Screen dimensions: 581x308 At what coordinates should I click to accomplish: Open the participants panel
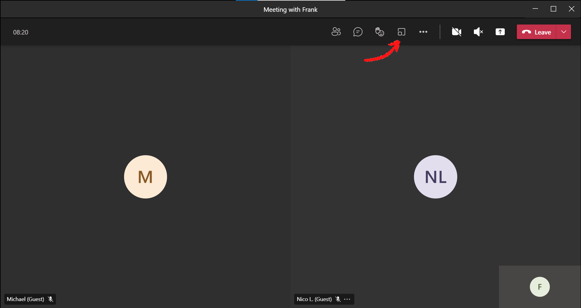tap(336, 32)
